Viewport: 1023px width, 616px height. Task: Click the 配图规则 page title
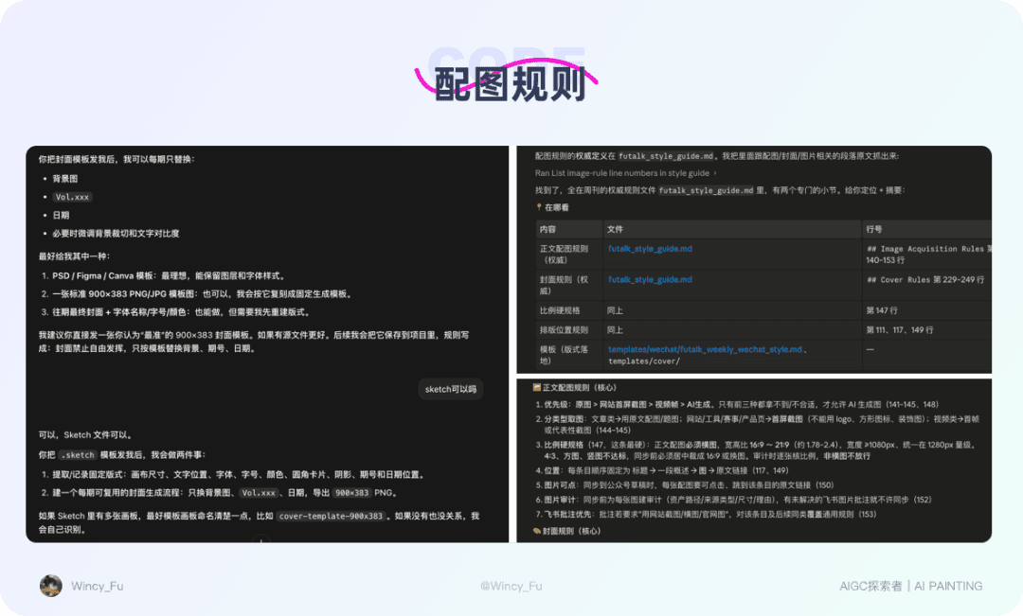click(x=511, y=83)
